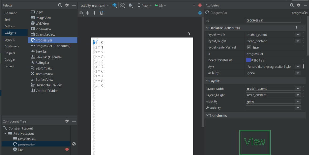Image resolution: width=309 pixels, height=155 pixels.
Task: Open night mode selector
Action: click(x=130, y=6)
